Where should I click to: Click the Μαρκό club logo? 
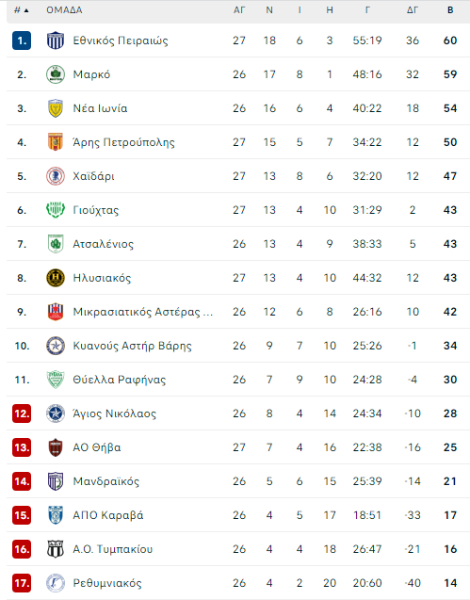[x=56, y=74]
